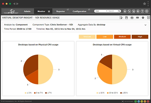Open the alarm warning monitor icon
151x103 pixels.
point(134,11)
